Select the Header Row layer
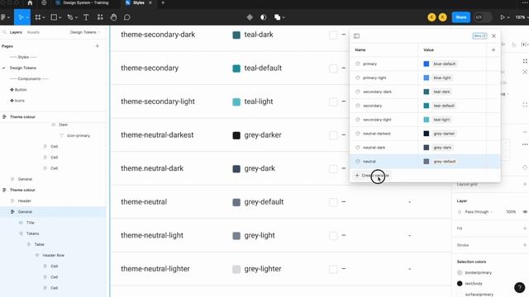 (53, 255)
